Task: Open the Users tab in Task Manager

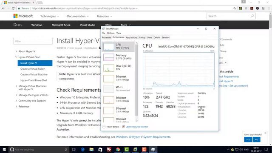Action: [149, 37]
